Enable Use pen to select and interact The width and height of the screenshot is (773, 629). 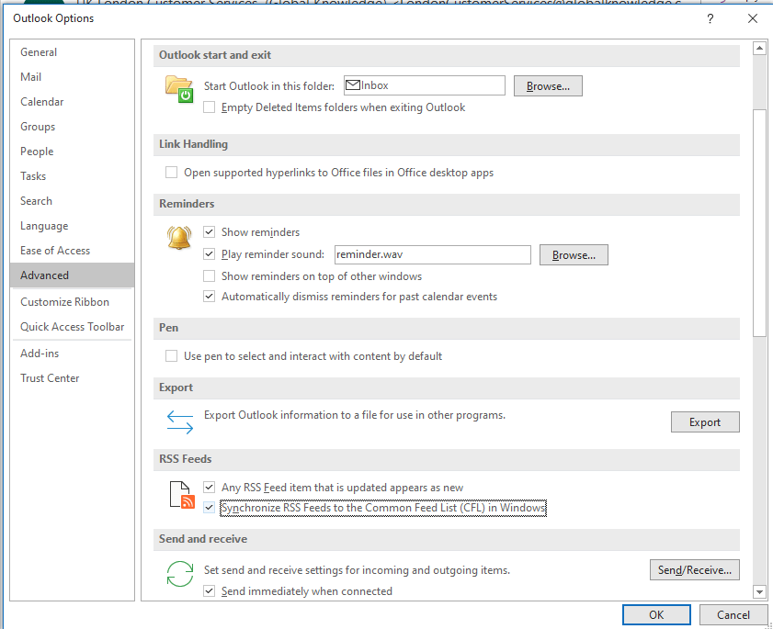pos(172,356)
